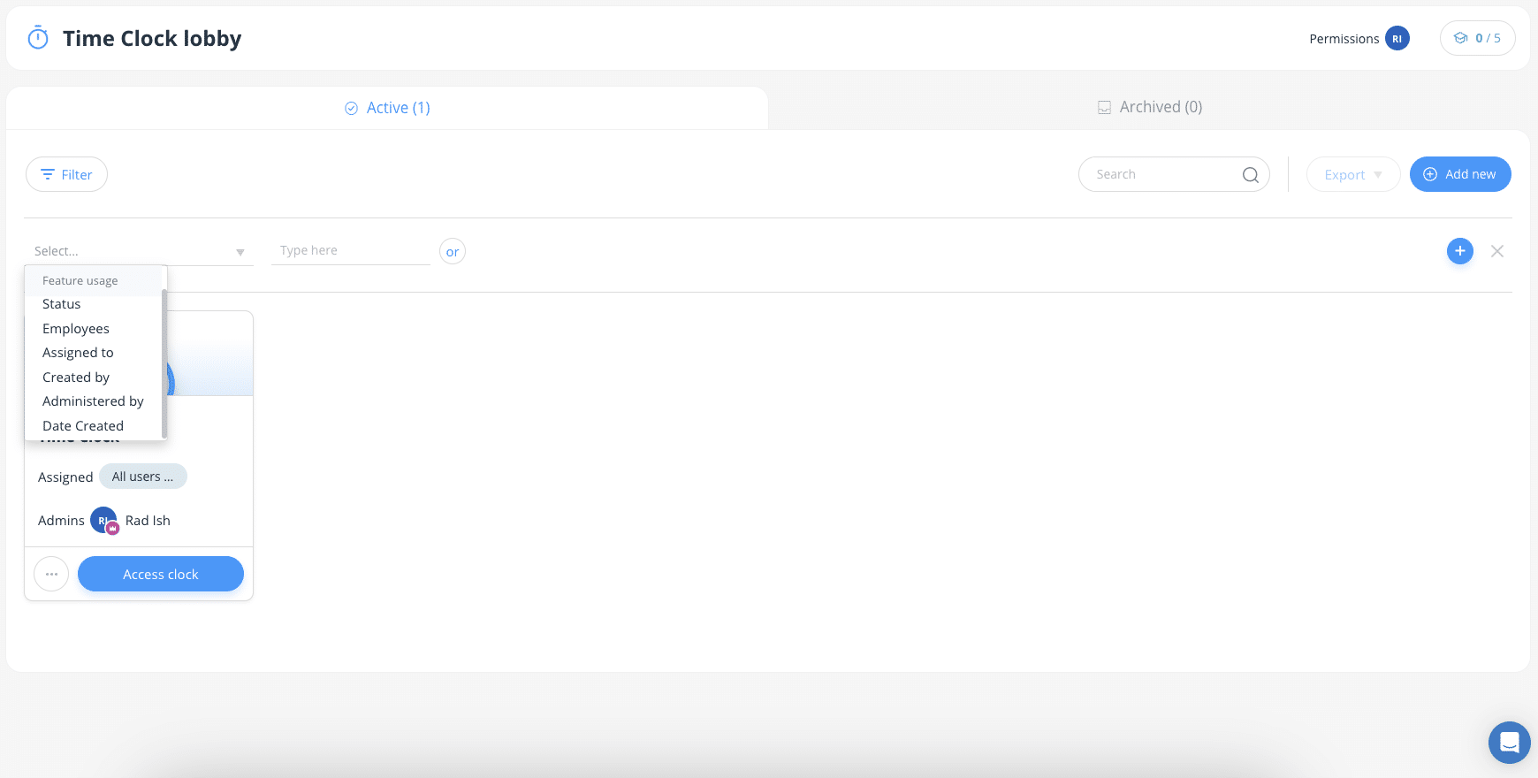Click the All users assigned tag

(143, 477)
